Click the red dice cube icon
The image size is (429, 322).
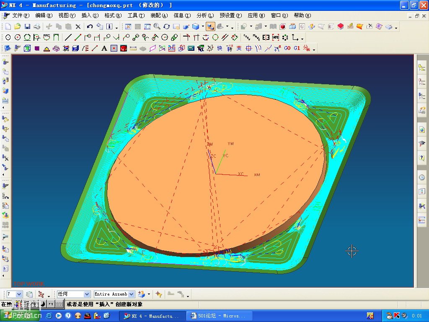click(124, 49)
